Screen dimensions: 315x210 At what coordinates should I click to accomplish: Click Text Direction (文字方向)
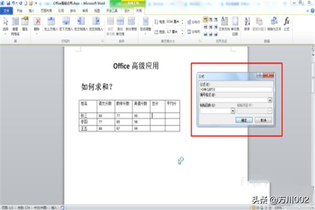pyautogui.click(x=224, y=24)
